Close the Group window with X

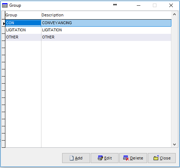point(171,5)
